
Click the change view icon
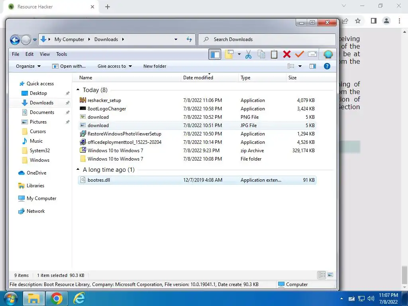pos(291,66)
